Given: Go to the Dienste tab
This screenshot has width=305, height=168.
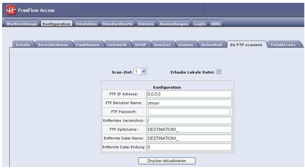Looking at the screenshot, I should point(146,24).
